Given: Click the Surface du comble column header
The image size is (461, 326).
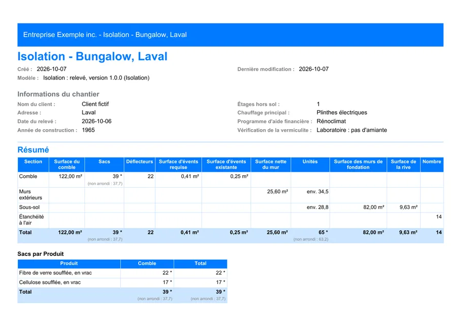Looking at the screenshot, I should point(67,165).
